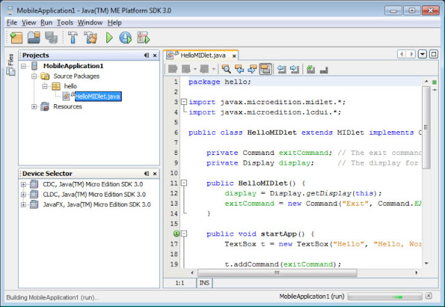Close the Projects panel
Image resolution: width=445 pixels, height=307 pixels.
(154, 56)
